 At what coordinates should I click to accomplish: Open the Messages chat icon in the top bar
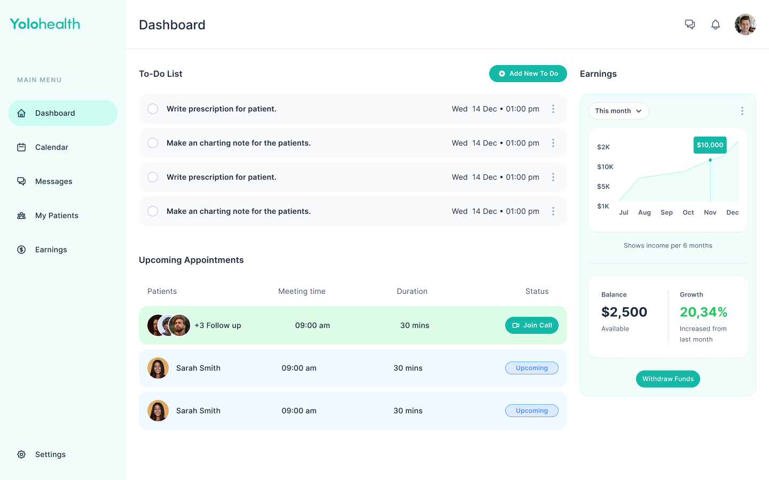(690, 24)
